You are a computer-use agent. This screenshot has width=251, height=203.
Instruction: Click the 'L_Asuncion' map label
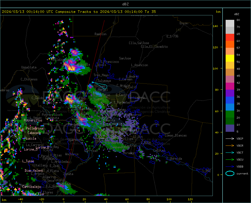[x=139, y=65]
